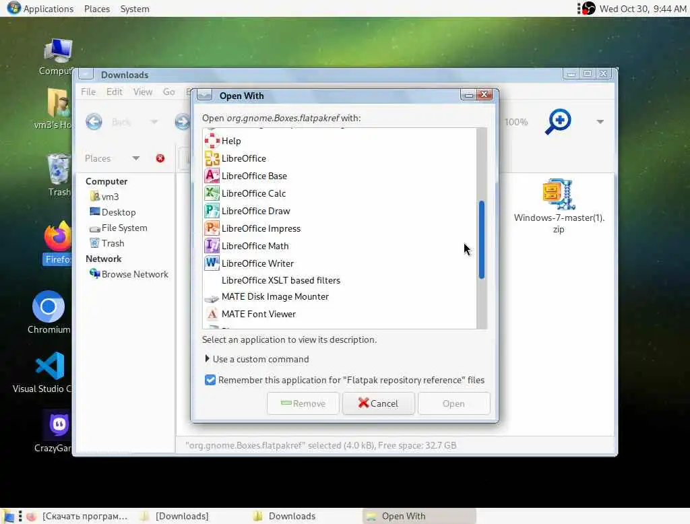Open the Back history dropdown arrow
Image resolution: width=690 pixels, height=524 pixels.
pyautogui.click(x=154, y=122)
